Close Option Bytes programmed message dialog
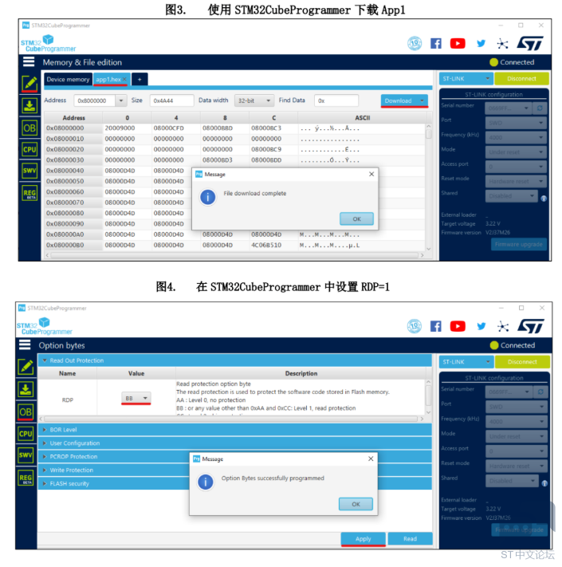Image resolution: width=562 pixels, height=567 pixels. 371,459
